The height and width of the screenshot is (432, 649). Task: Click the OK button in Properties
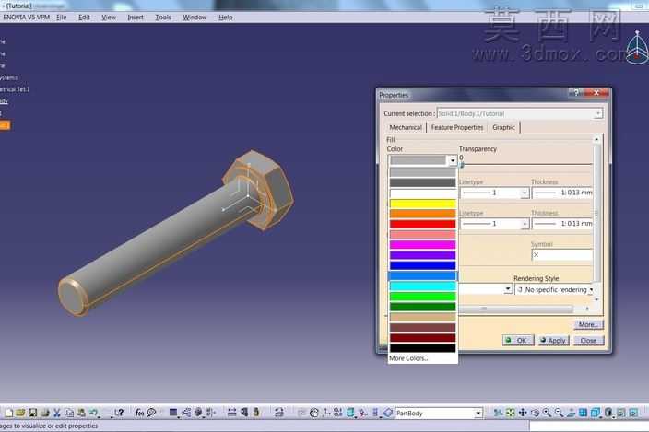pos(518,340)
